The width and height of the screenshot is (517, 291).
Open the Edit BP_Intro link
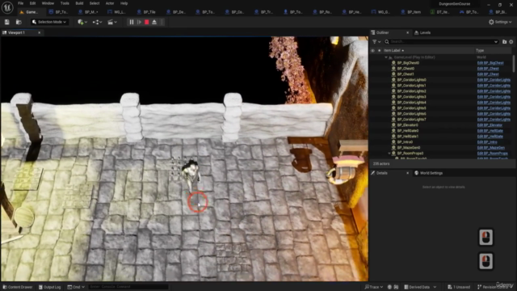(x=487, y=142)
